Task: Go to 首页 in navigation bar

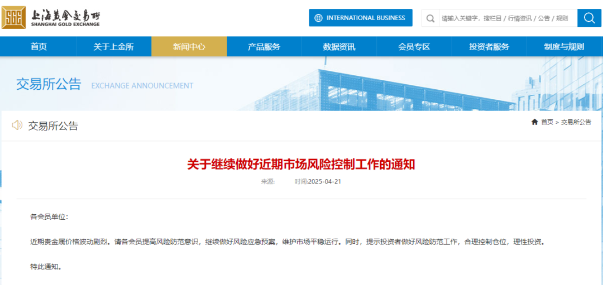Action: coord(39,47)
